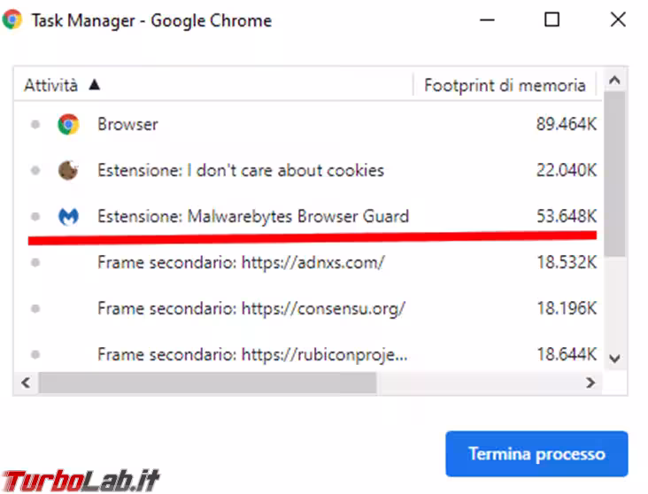Click the vertical scrollbar down arrow

tap(615, 359)
